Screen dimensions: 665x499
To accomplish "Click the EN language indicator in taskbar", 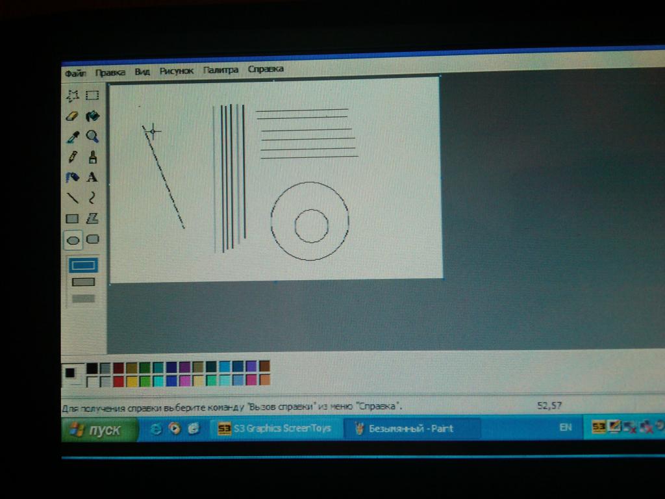I will coord(565,428).
